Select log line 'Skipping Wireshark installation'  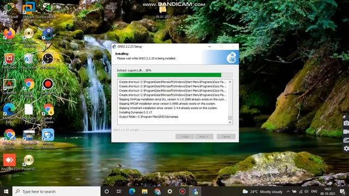pyautogui.click(x=168, y=108)
